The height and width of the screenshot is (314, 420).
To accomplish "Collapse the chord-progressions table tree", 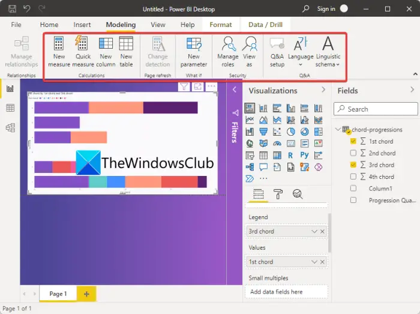I will point(338,130).
